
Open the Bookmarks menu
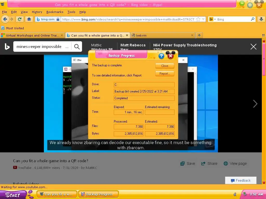[x=55, y=12]
